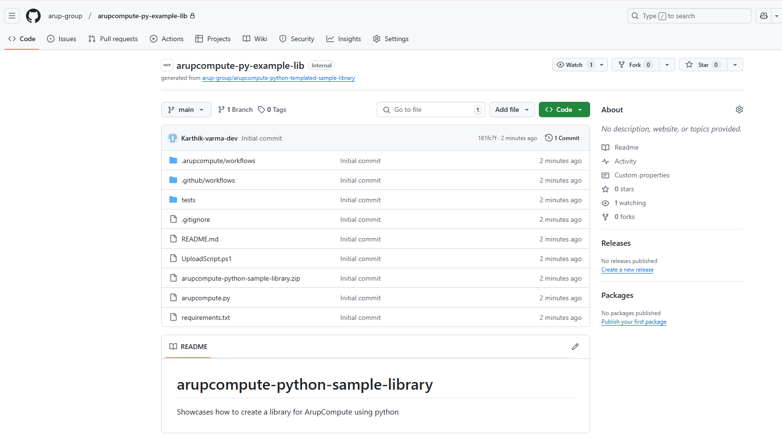Open the main branch selector
This screenshot has height=437, width=782.
(x=186, y=109)
